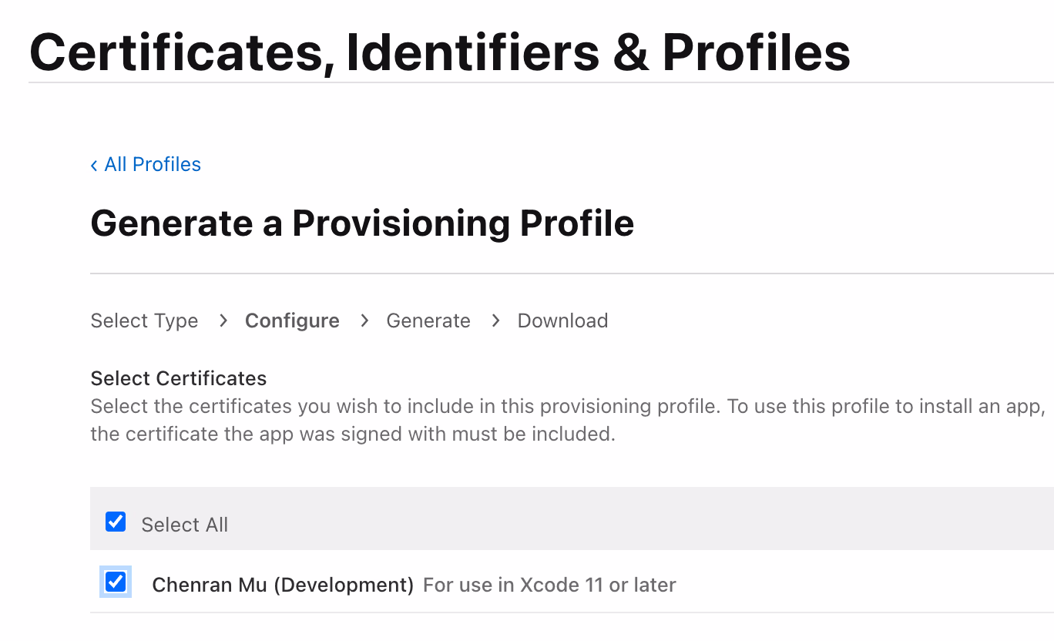Click empty area of gray Select All row
The height and width of the screenshot is (641, 1054).
point(616,519)
